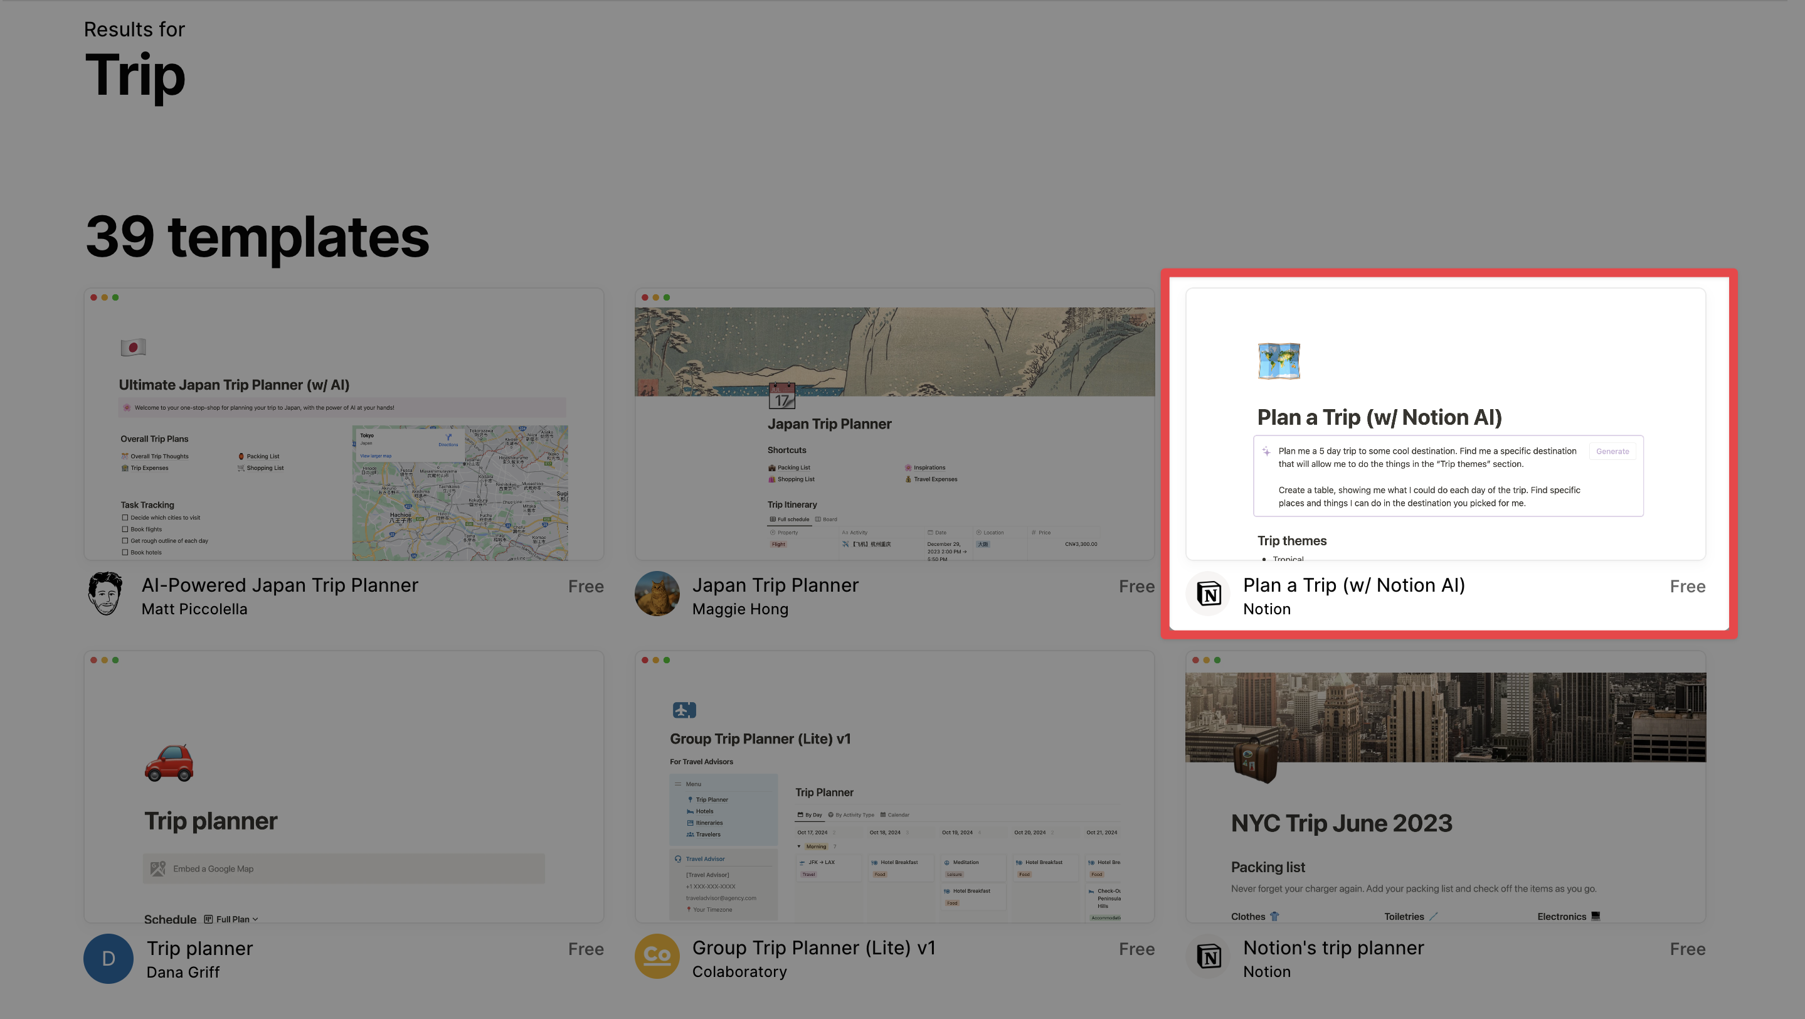Image resolution: width=1805 pixels, height=1019 pixels.
Task: Open Inspirations shortcut in Japan Trip Planner
Action: pos(925,467)
